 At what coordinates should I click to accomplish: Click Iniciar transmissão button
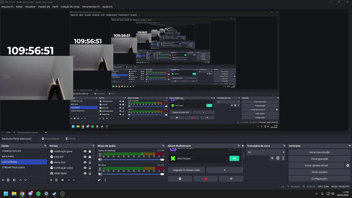(x=320, y=152)
